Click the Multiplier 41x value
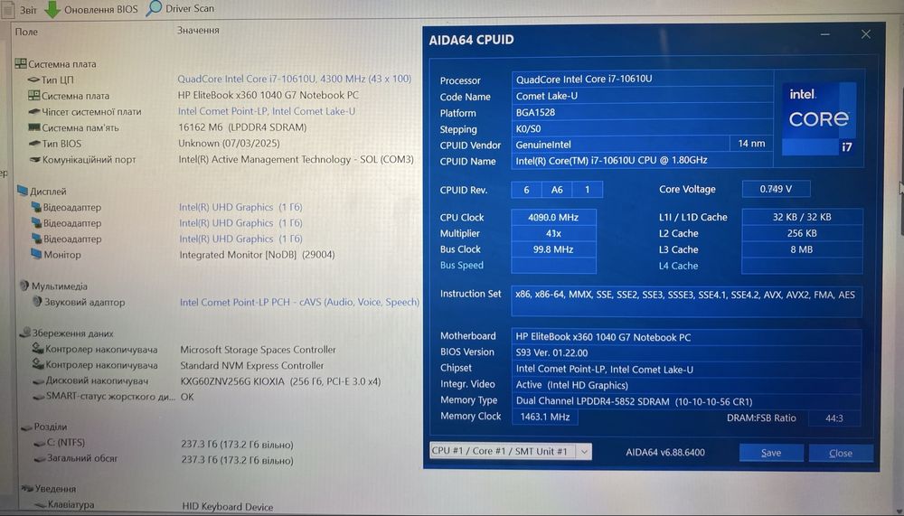This screenshot has width=904, height=516. 553,233
